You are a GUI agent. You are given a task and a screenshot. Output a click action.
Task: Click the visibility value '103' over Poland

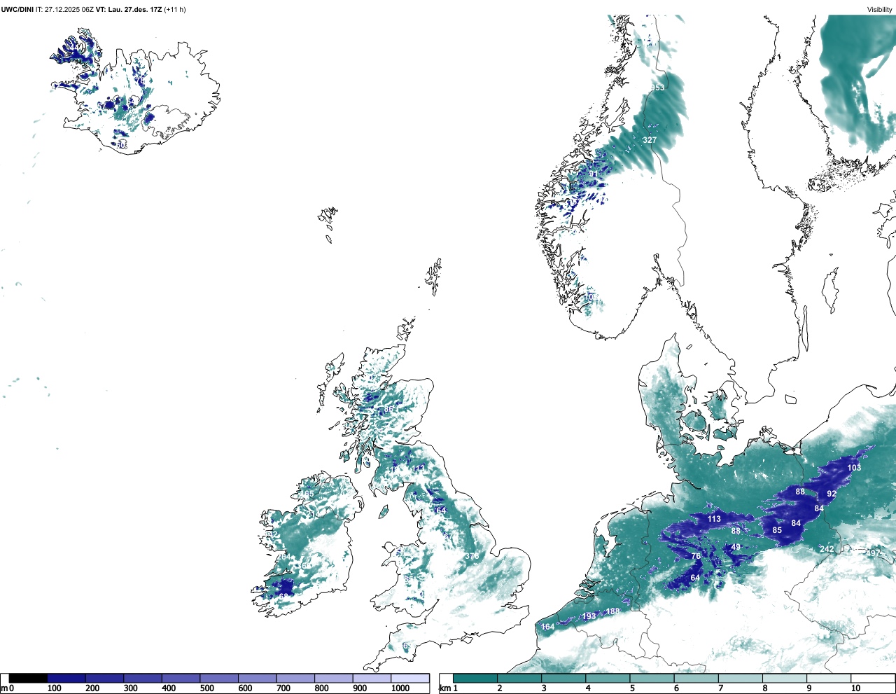pos(854,468)
